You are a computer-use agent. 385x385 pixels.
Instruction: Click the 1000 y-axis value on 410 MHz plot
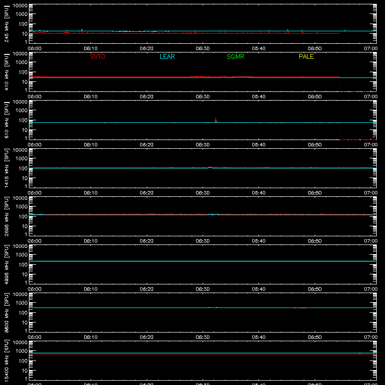point(22,62)
